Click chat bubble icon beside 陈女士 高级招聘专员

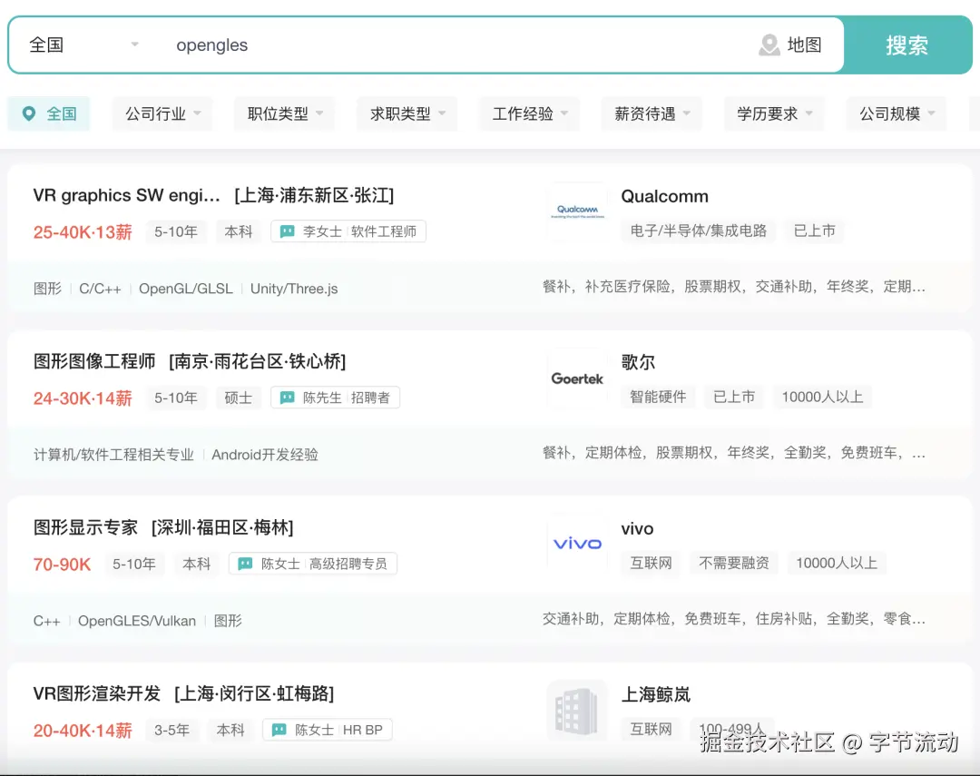[244, 564]
